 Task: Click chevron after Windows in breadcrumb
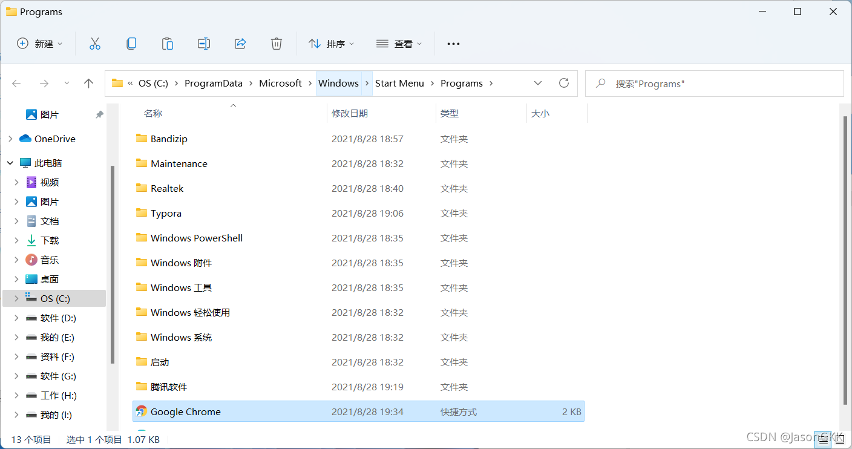pyautogui.click(x=367, y=84)
